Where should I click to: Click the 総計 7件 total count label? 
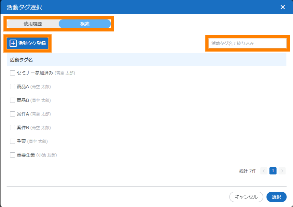click(x=247, y=171)
